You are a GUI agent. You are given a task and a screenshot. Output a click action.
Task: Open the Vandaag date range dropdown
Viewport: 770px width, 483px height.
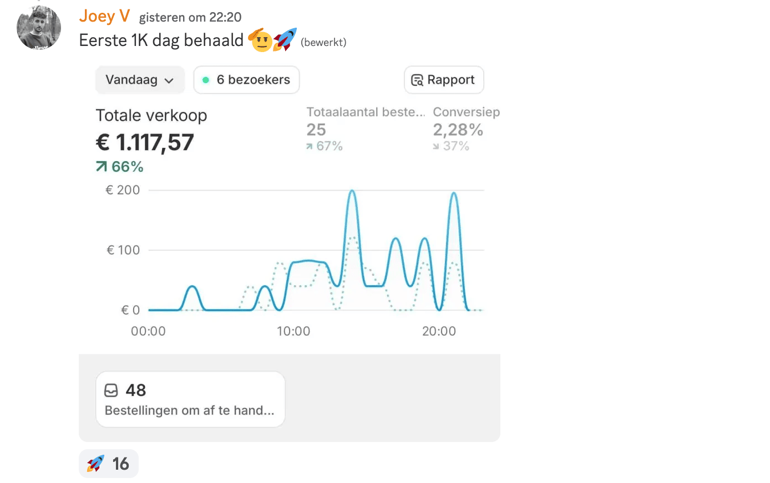(140, 80)
